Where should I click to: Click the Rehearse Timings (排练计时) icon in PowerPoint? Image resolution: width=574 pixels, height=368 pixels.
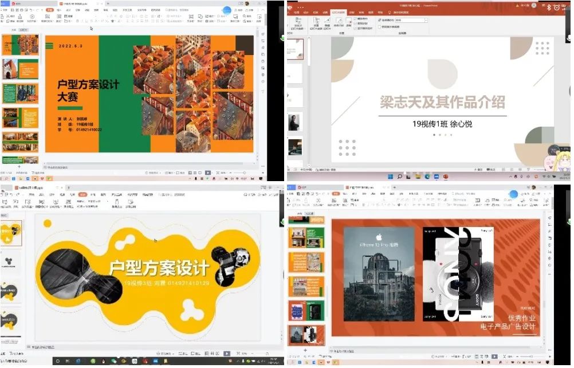[339, 24]
